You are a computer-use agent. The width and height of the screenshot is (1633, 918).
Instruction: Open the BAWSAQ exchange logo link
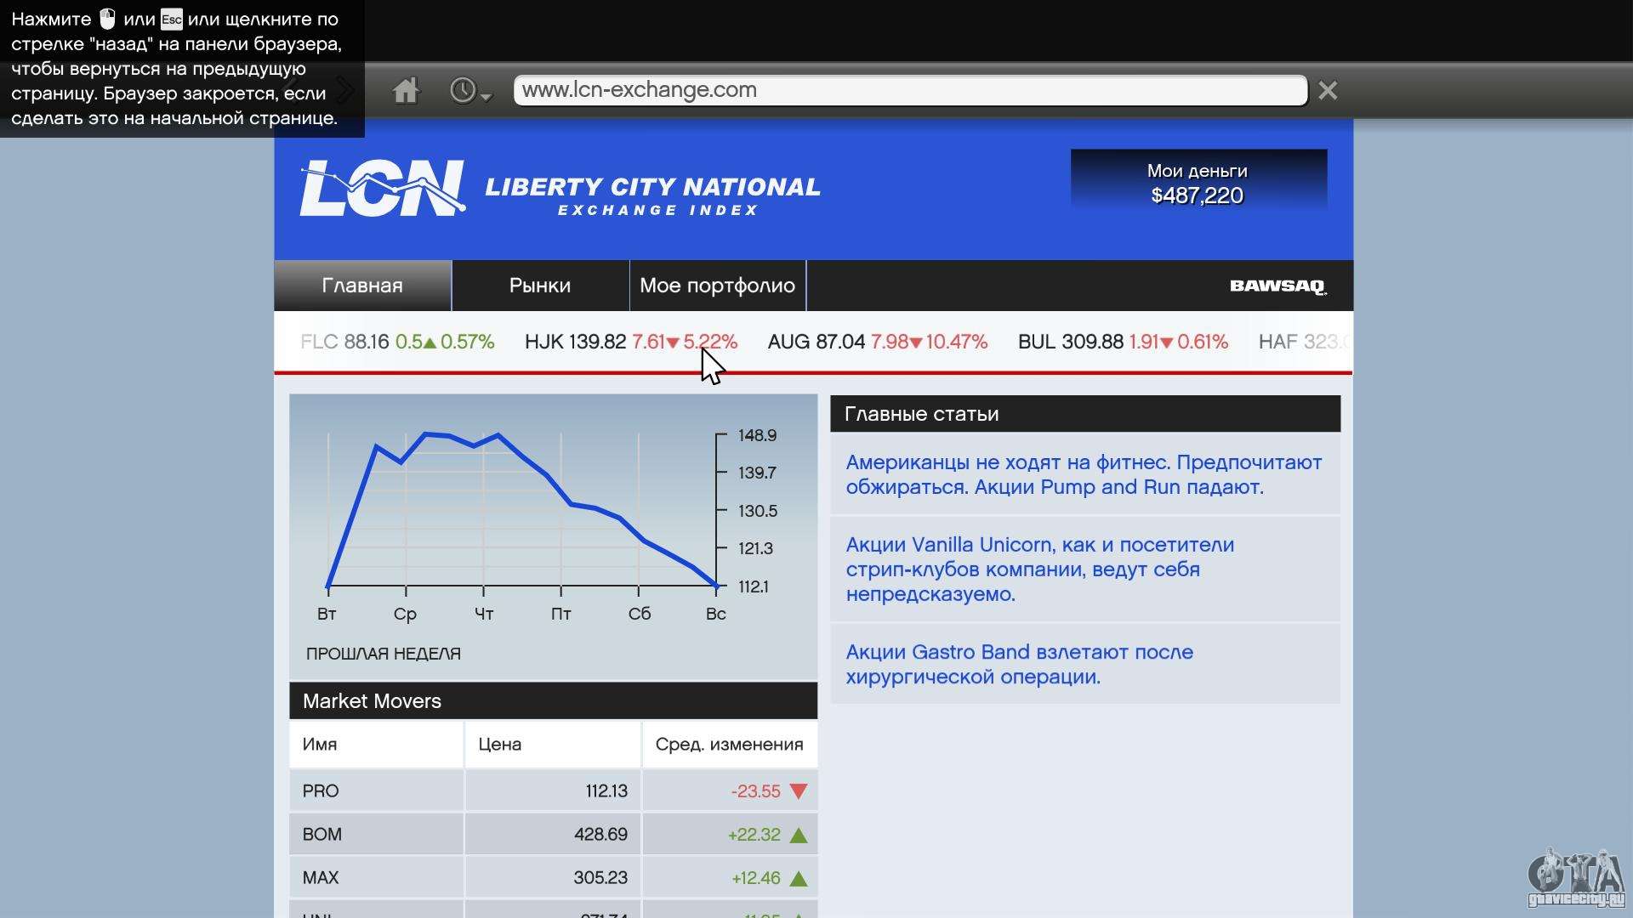(x=1278, y=286)
